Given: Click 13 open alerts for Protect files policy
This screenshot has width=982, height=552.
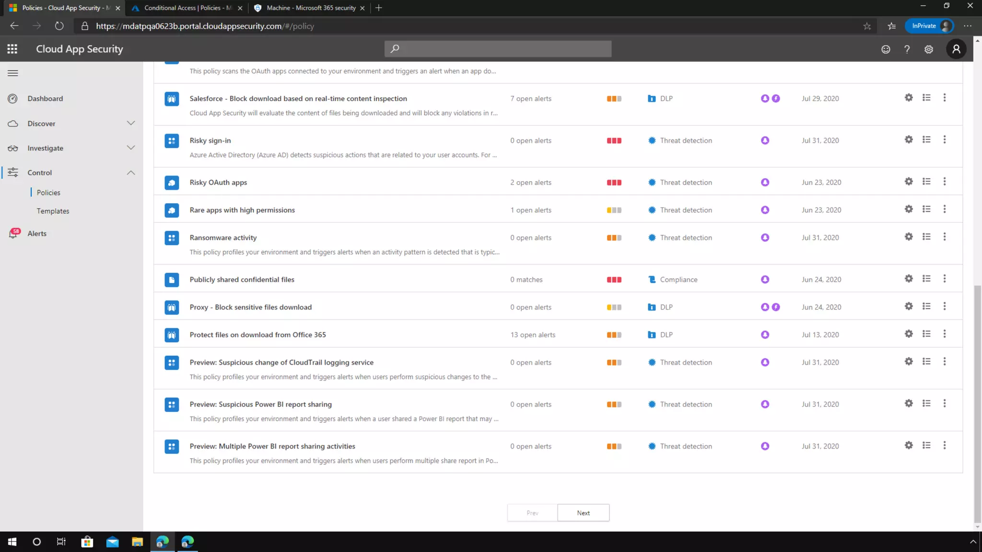Looking at the screenshot, I should click(x=533, y=335).
